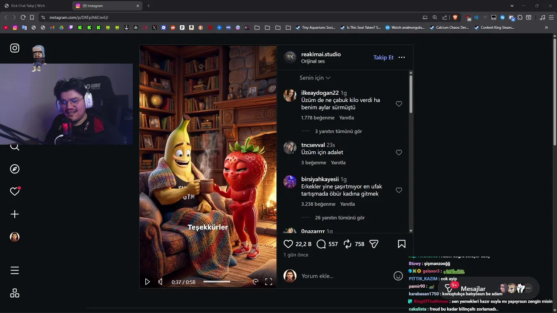Open the browser extensions puzzle icon
Screen dimensions: 557x313
click(520, 17)
